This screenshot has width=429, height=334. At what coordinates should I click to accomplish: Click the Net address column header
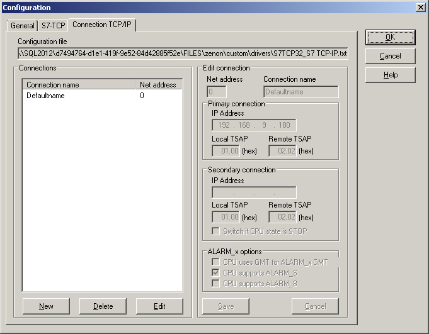[158, 84]
